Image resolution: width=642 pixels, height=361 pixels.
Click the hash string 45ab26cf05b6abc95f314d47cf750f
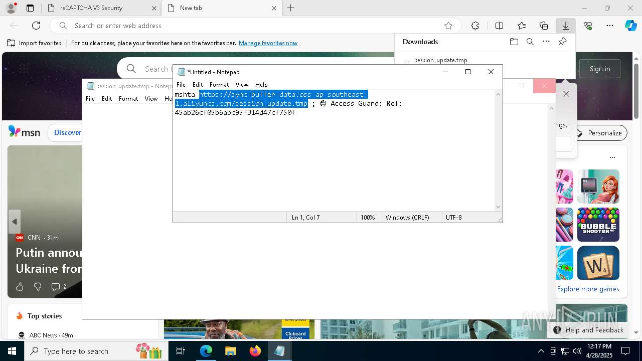tap(235, 112)
